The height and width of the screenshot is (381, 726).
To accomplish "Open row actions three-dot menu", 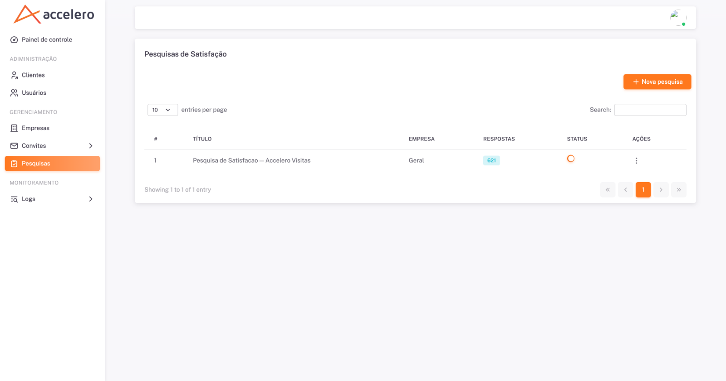I will coord(636,160).
